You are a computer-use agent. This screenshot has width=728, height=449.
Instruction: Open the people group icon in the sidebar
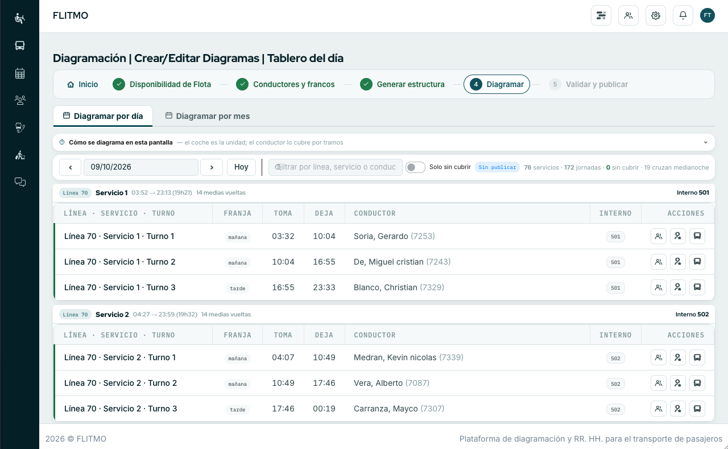20,100
